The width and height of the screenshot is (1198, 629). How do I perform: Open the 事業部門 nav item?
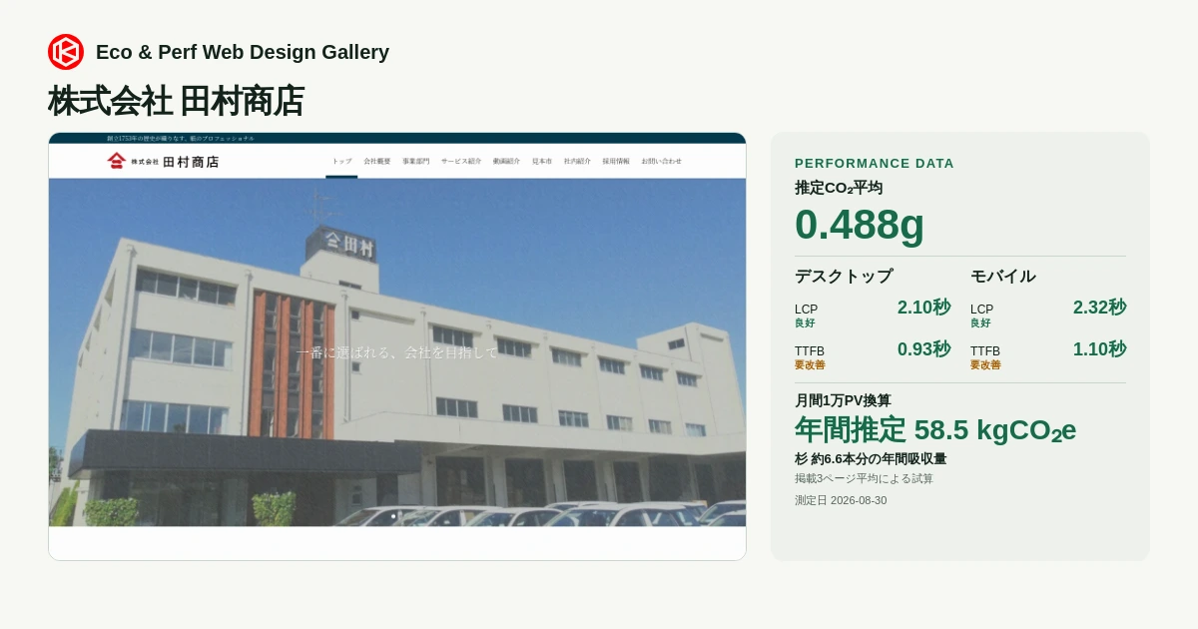[x=416, y=161]
